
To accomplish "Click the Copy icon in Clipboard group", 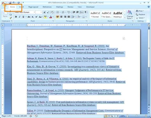I will (11, 15).
